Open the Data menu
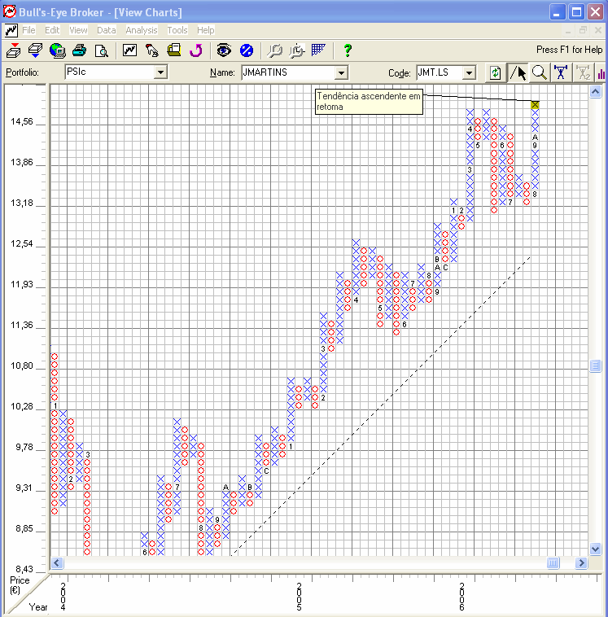Image resolution: width=608 pixels, height=617 pixels. (107, 30)
